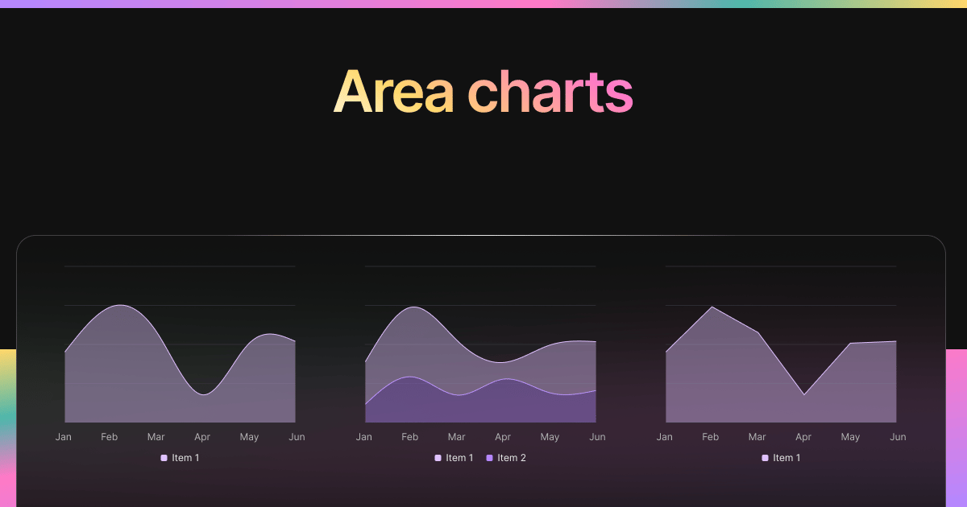Click the Apr axis label on the left chart
Screen dimensions: 967x507
point(202,437)
